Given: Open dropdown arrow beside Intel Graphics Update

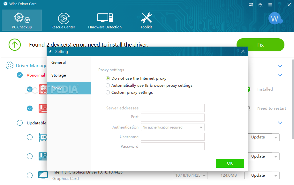Looking at the screenshot, I should tap(276, 176).
